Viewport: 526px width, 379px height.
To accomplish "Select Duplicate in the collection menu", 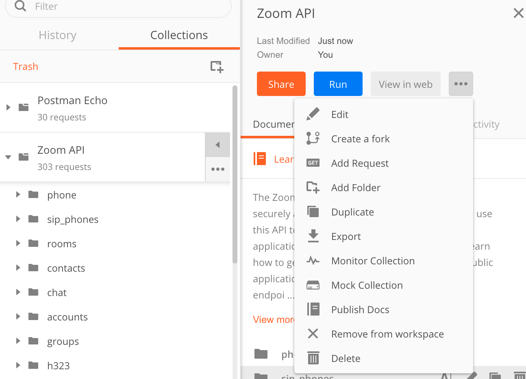I will click(384, 212).
